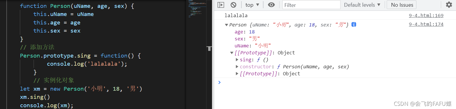The image size is (456, 109).
Task: Click the function Person declaration line
Action: [77, 6]
